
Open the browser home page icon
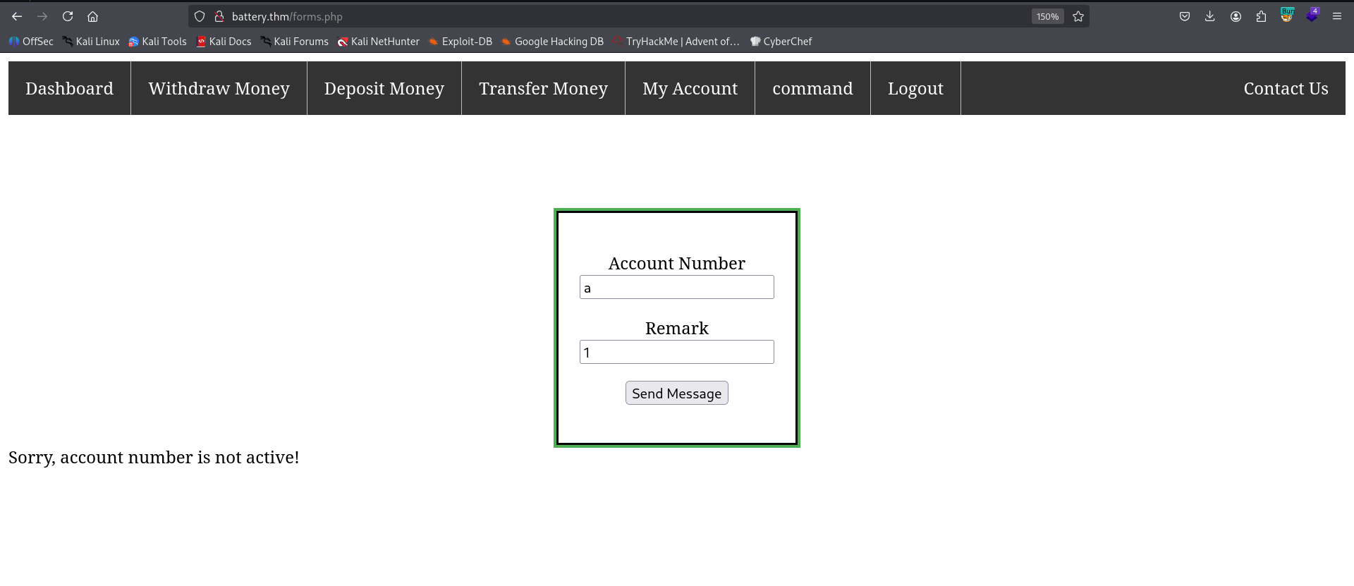tap(92, 16)
